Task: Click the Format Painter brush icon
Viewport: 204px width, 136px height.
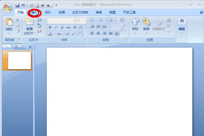Action: click(18, 31)
